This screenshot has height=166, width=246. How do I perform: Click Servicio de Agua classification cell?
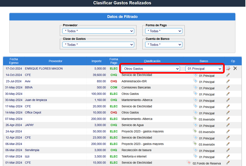(133, 125)
